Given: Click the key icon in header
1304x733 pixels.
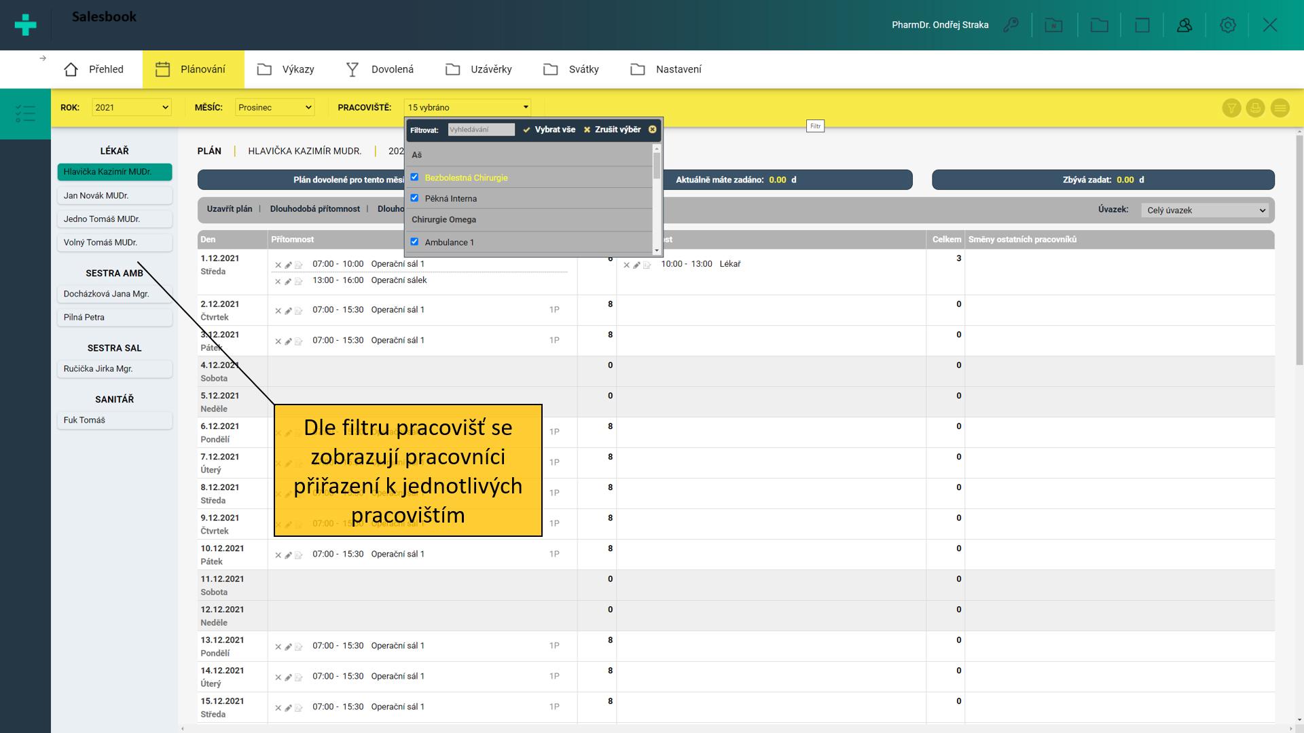Looking at the screenshot, I should pos(1011,25).
